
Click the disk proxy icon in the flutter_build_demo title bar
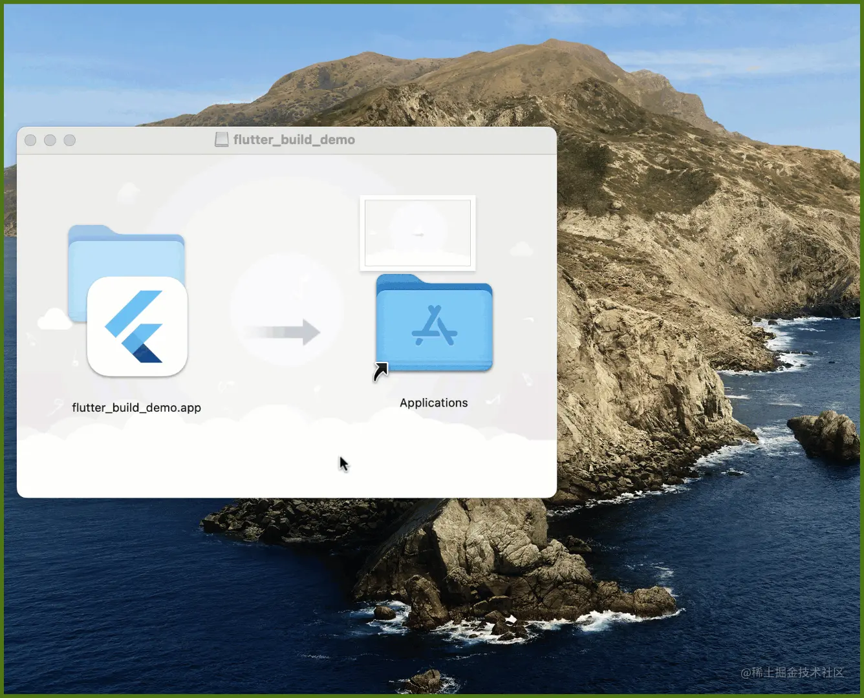(222, 140)
